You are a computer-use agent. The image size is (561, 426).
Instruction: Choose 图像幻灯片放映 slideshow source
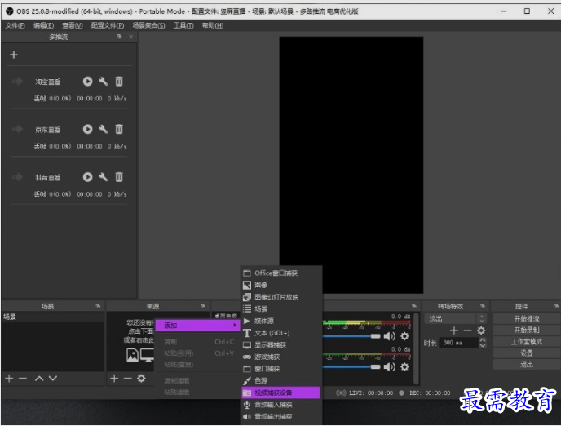[281, 297]
